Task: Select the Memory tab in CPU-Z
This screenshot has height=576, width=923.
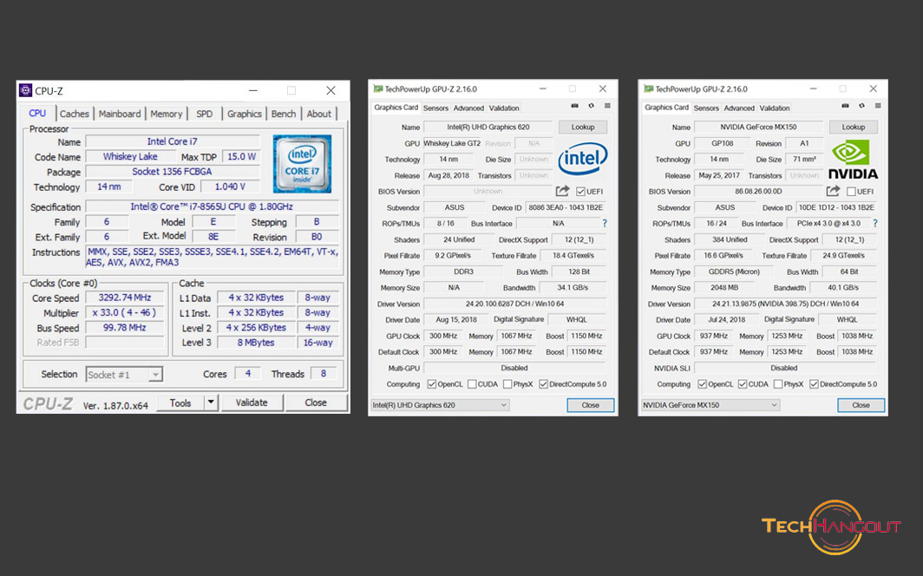Action: pos(166,114)
